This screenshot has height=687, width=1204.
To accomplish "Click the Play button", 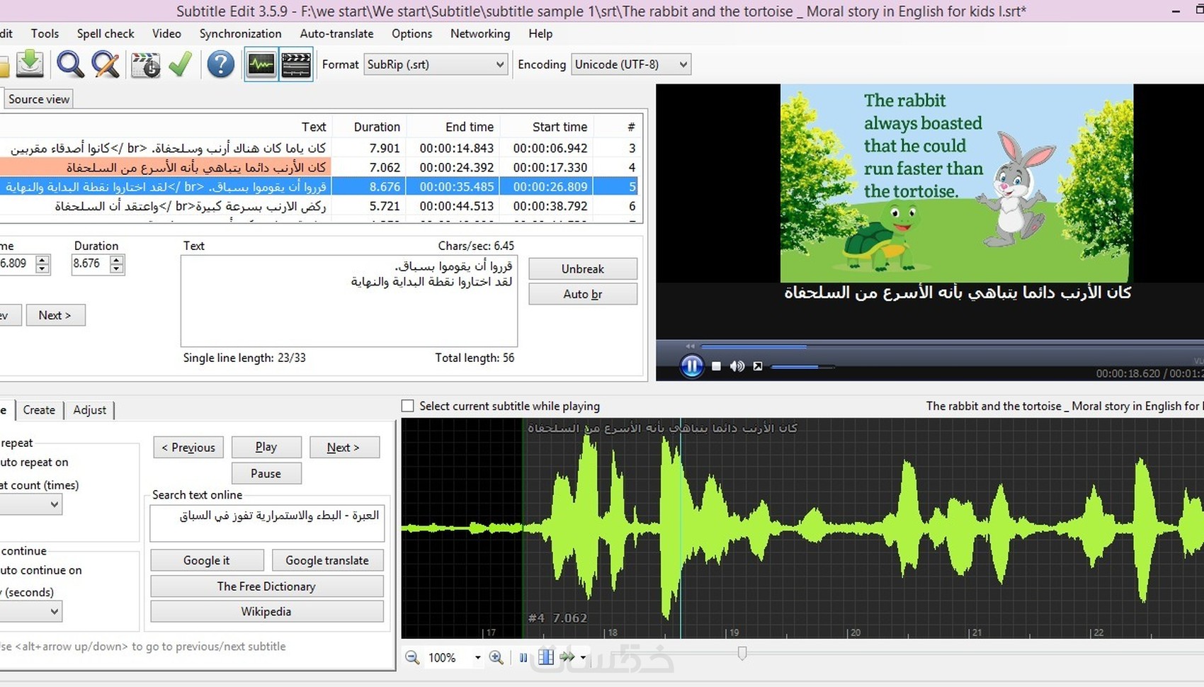I will (266, 447).
